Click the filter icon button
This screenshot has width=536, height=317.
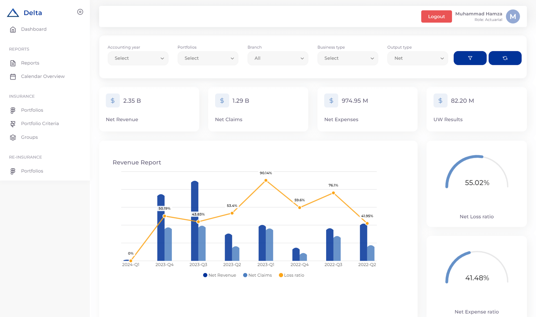[x=470, y=58]
